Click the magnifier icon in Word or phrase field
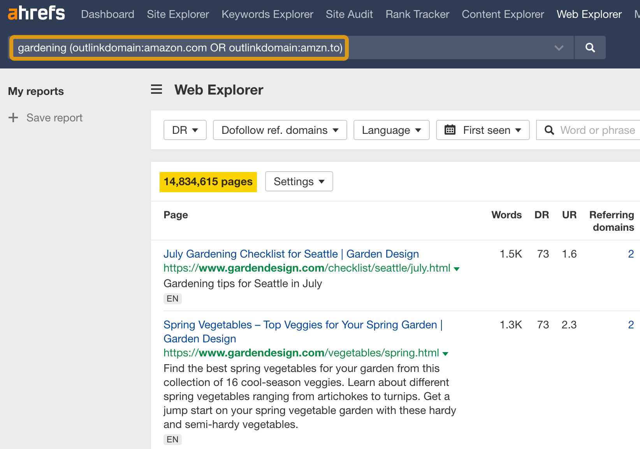 click(549, 130)
